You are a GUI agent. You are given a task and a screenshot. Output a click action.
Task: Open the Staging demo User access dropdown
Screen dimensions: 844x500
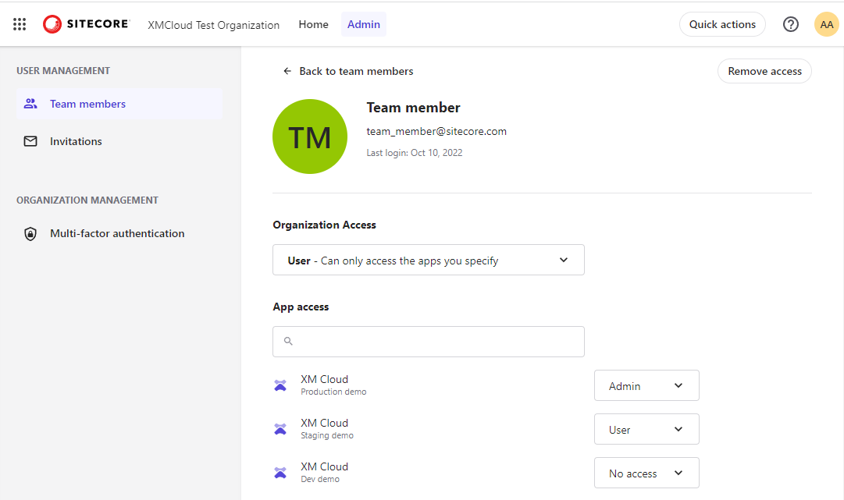(646, 429)
